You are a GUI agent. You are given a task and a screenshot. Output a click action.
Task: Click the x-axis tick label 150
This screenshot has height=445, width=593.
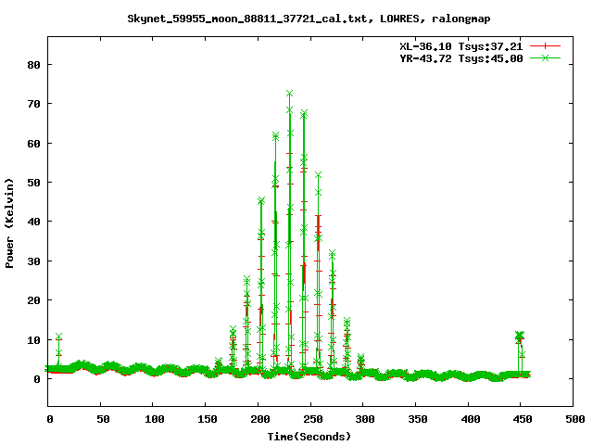[x=208, y=419]
